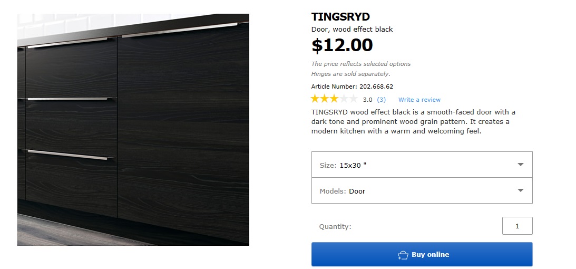The image size is (576, 269).
Task: Click the TINGSRYD product photo
Action: 133,130
